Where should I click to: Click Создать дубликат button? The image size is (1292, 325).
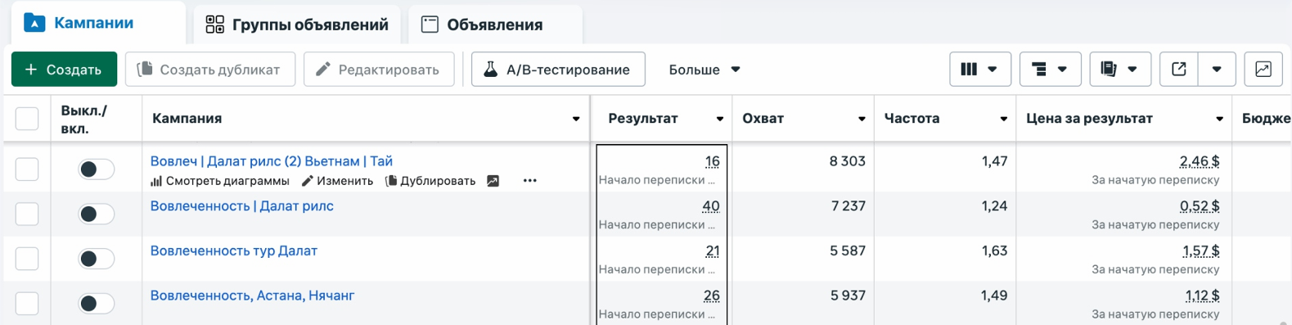(x=209, y=70)
